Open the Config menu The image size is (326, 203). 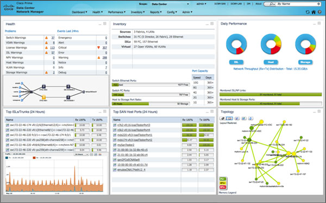tap(172, 13)
